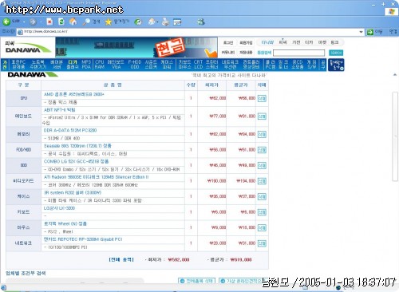Select the ₩190,000 비디오카드 lowest price

click(216, 181)
